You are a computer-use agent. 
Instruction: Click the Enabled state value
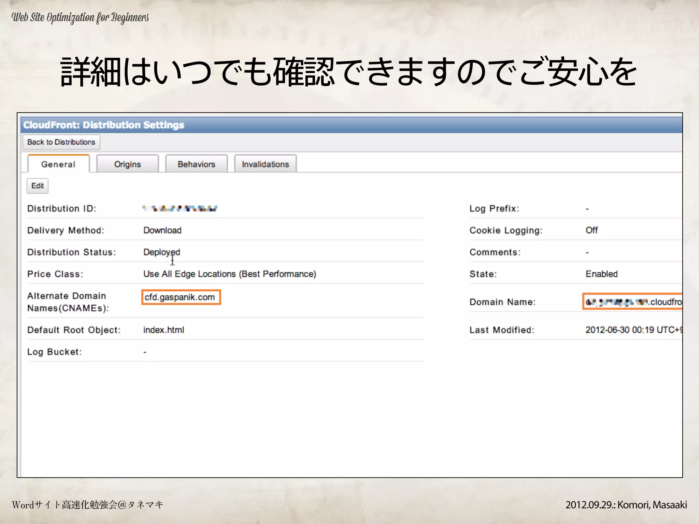[x=602, y=274]
